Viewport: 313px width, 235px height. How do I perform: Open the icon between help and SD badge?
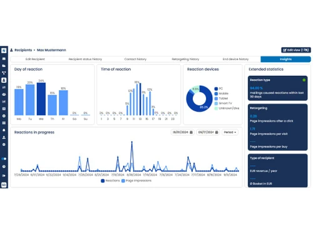[4, 175]
